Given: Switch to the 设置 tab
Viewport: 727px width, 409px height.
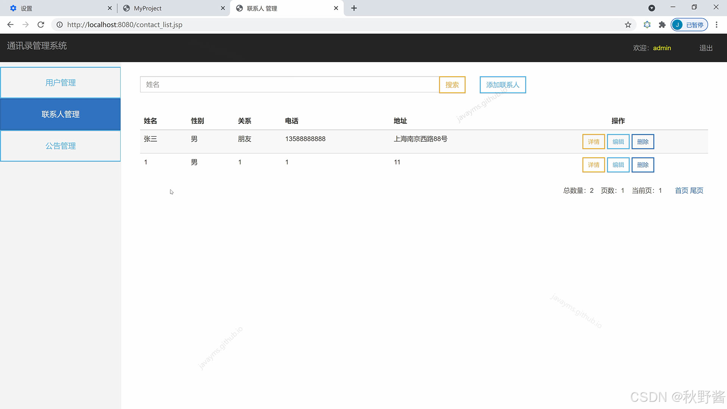Looking at the screenshot, I should click(x=57, y=8).
